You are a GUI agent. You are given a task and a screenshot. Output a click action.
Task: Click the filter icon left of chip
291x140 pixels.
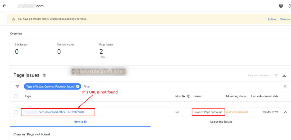17,86
